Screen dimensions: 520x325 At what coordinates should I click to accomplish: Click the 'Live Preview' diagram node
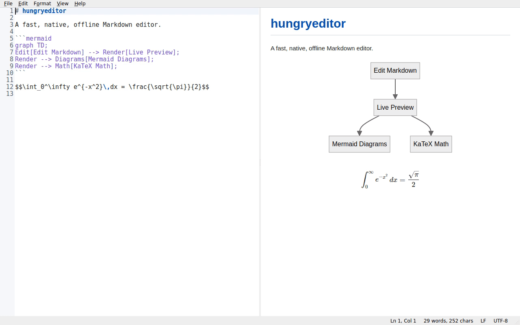[x=395, y=108]
